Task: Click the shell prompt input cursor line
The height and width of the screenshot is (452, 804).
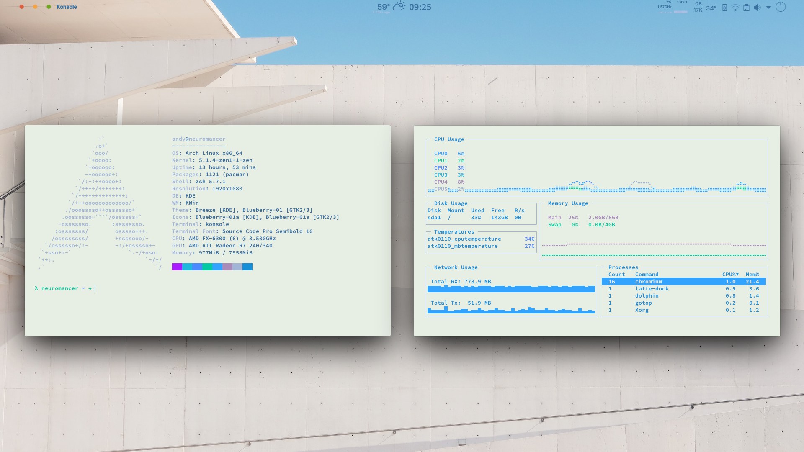Action: point(65,288)
